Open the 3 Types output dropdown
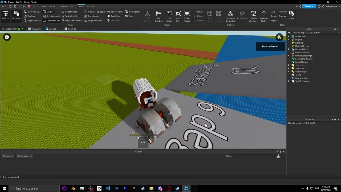 (x=8, y=156)
